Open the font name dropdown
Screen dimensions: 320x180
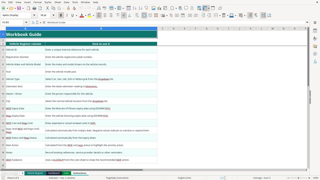tap(34, 15)
